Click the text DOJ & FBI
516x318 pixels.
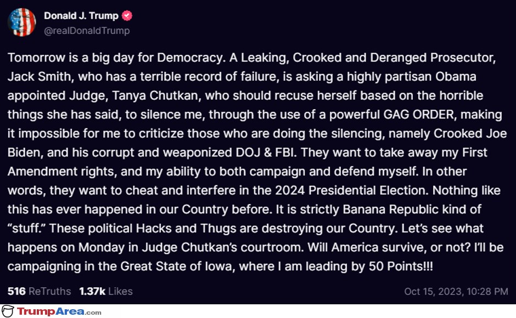(x=265, y=152)
